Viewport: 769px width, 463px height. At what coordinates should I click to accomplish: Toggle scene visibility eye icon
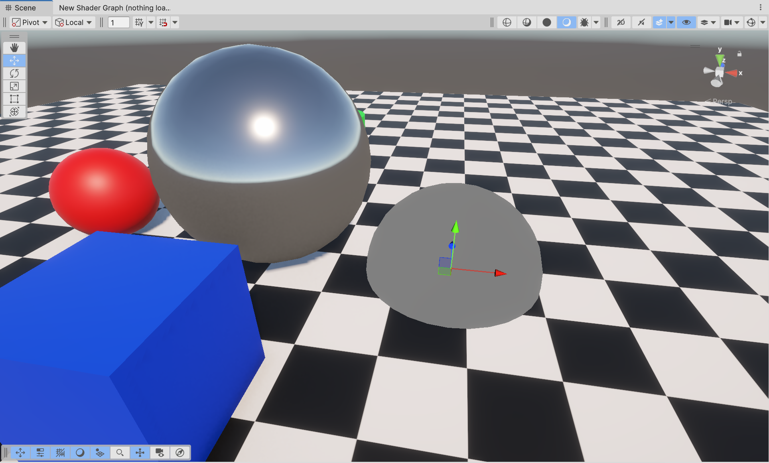pos(686,22)
